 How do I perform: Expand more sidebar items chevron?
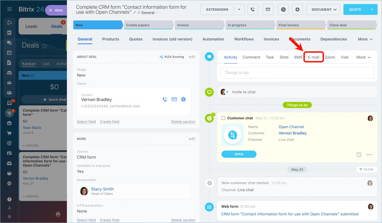(9, 183)
